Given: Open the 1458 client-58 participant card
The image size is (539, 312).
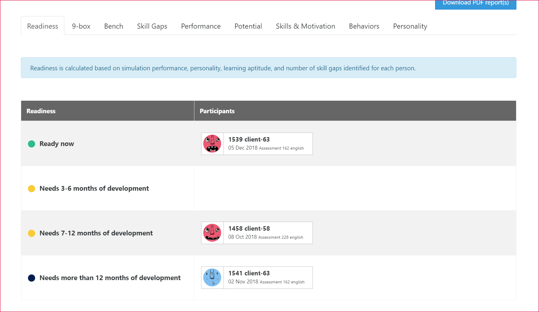Looking at the screenshot, I should pos(257,233).
